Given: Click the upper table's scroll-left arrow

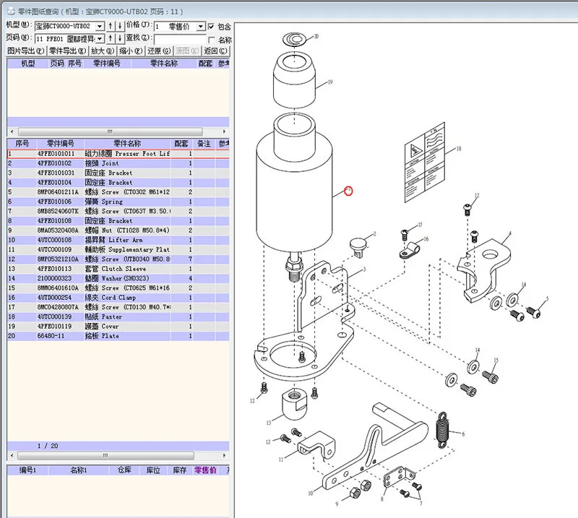Looking at the screenshot, I should 12,131.
